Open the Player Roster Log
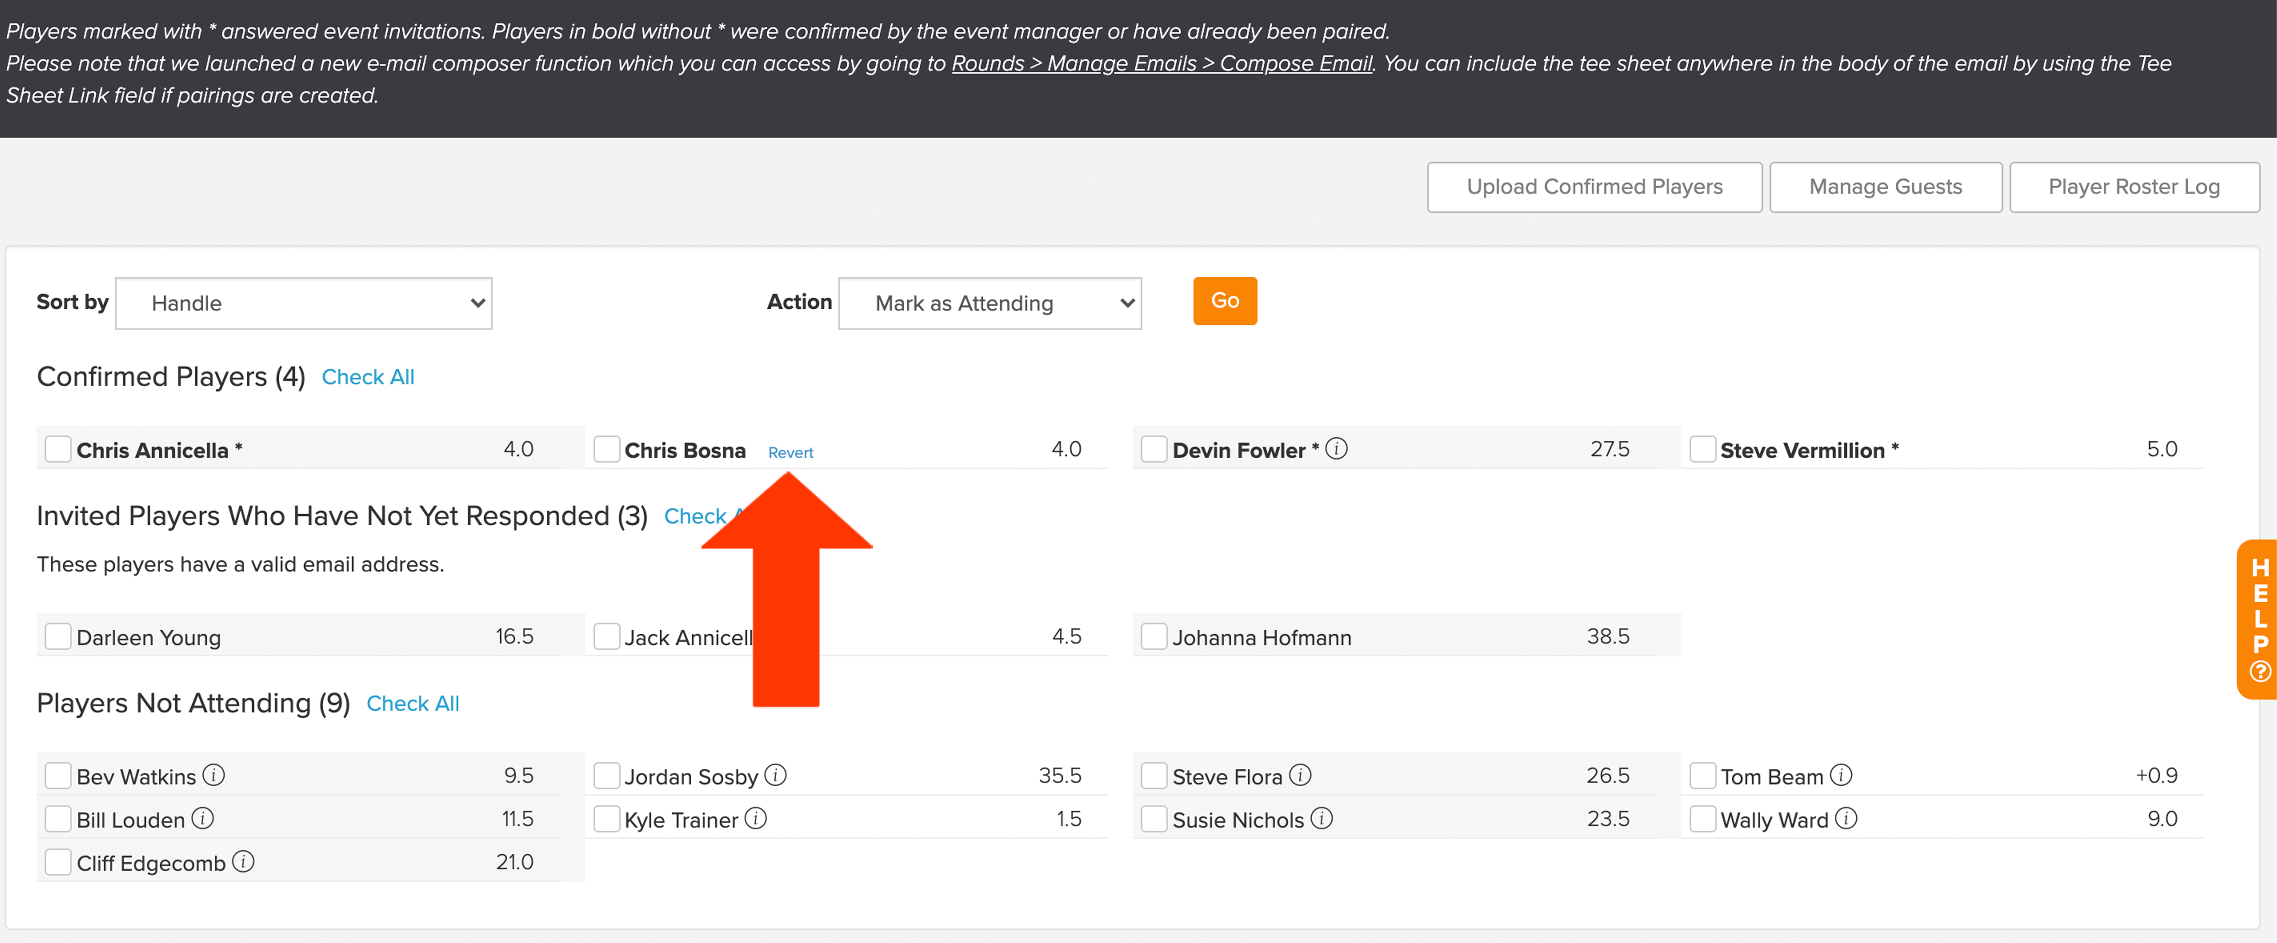 point(2134,187)
